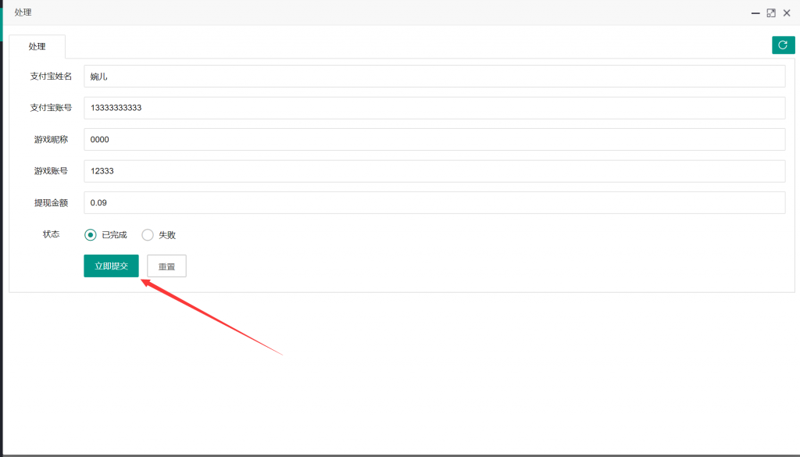
Task: Click the 状态 label text
Action: coord(51,234)
